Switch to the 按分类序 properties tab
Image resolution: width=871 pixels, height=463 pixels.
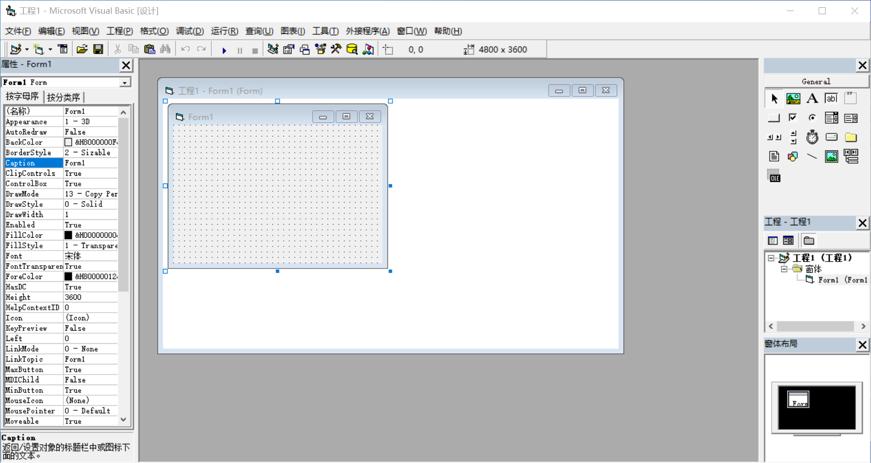(63, 97)
